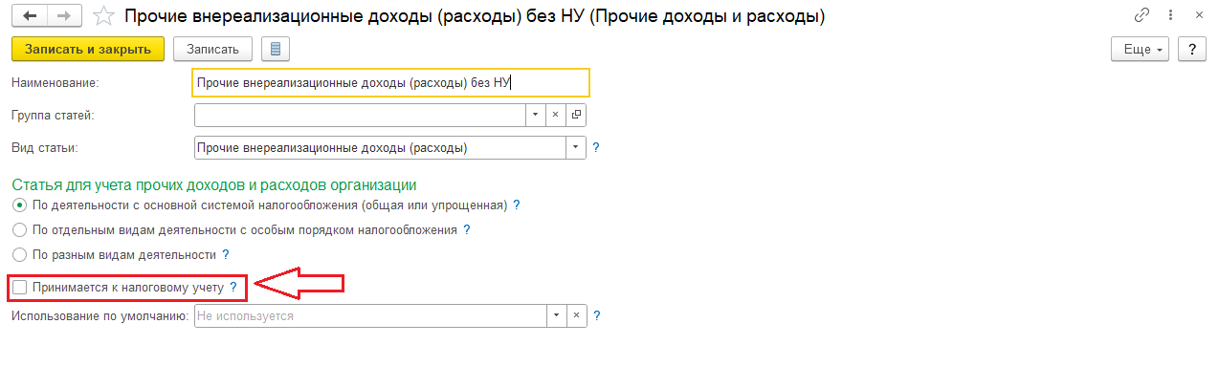Screen dimensions: 1219x367
Task: Go forward with the right arrow icon
Action: [64, 16]
